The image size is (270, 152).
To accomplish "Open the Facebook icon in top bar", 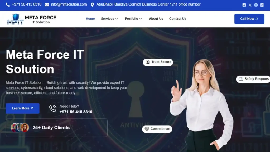I will 244,5.
